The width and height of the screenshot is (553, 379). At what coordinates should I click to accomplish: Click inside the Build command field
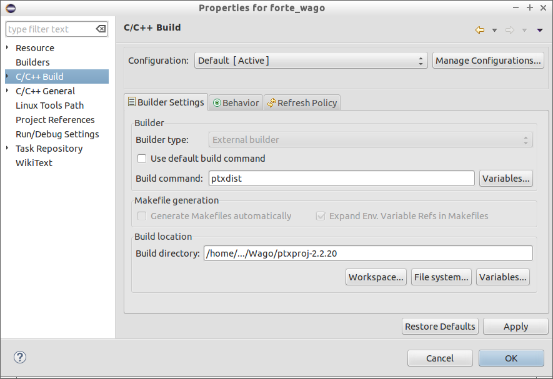pyautogui.click(x=341, y=178)
